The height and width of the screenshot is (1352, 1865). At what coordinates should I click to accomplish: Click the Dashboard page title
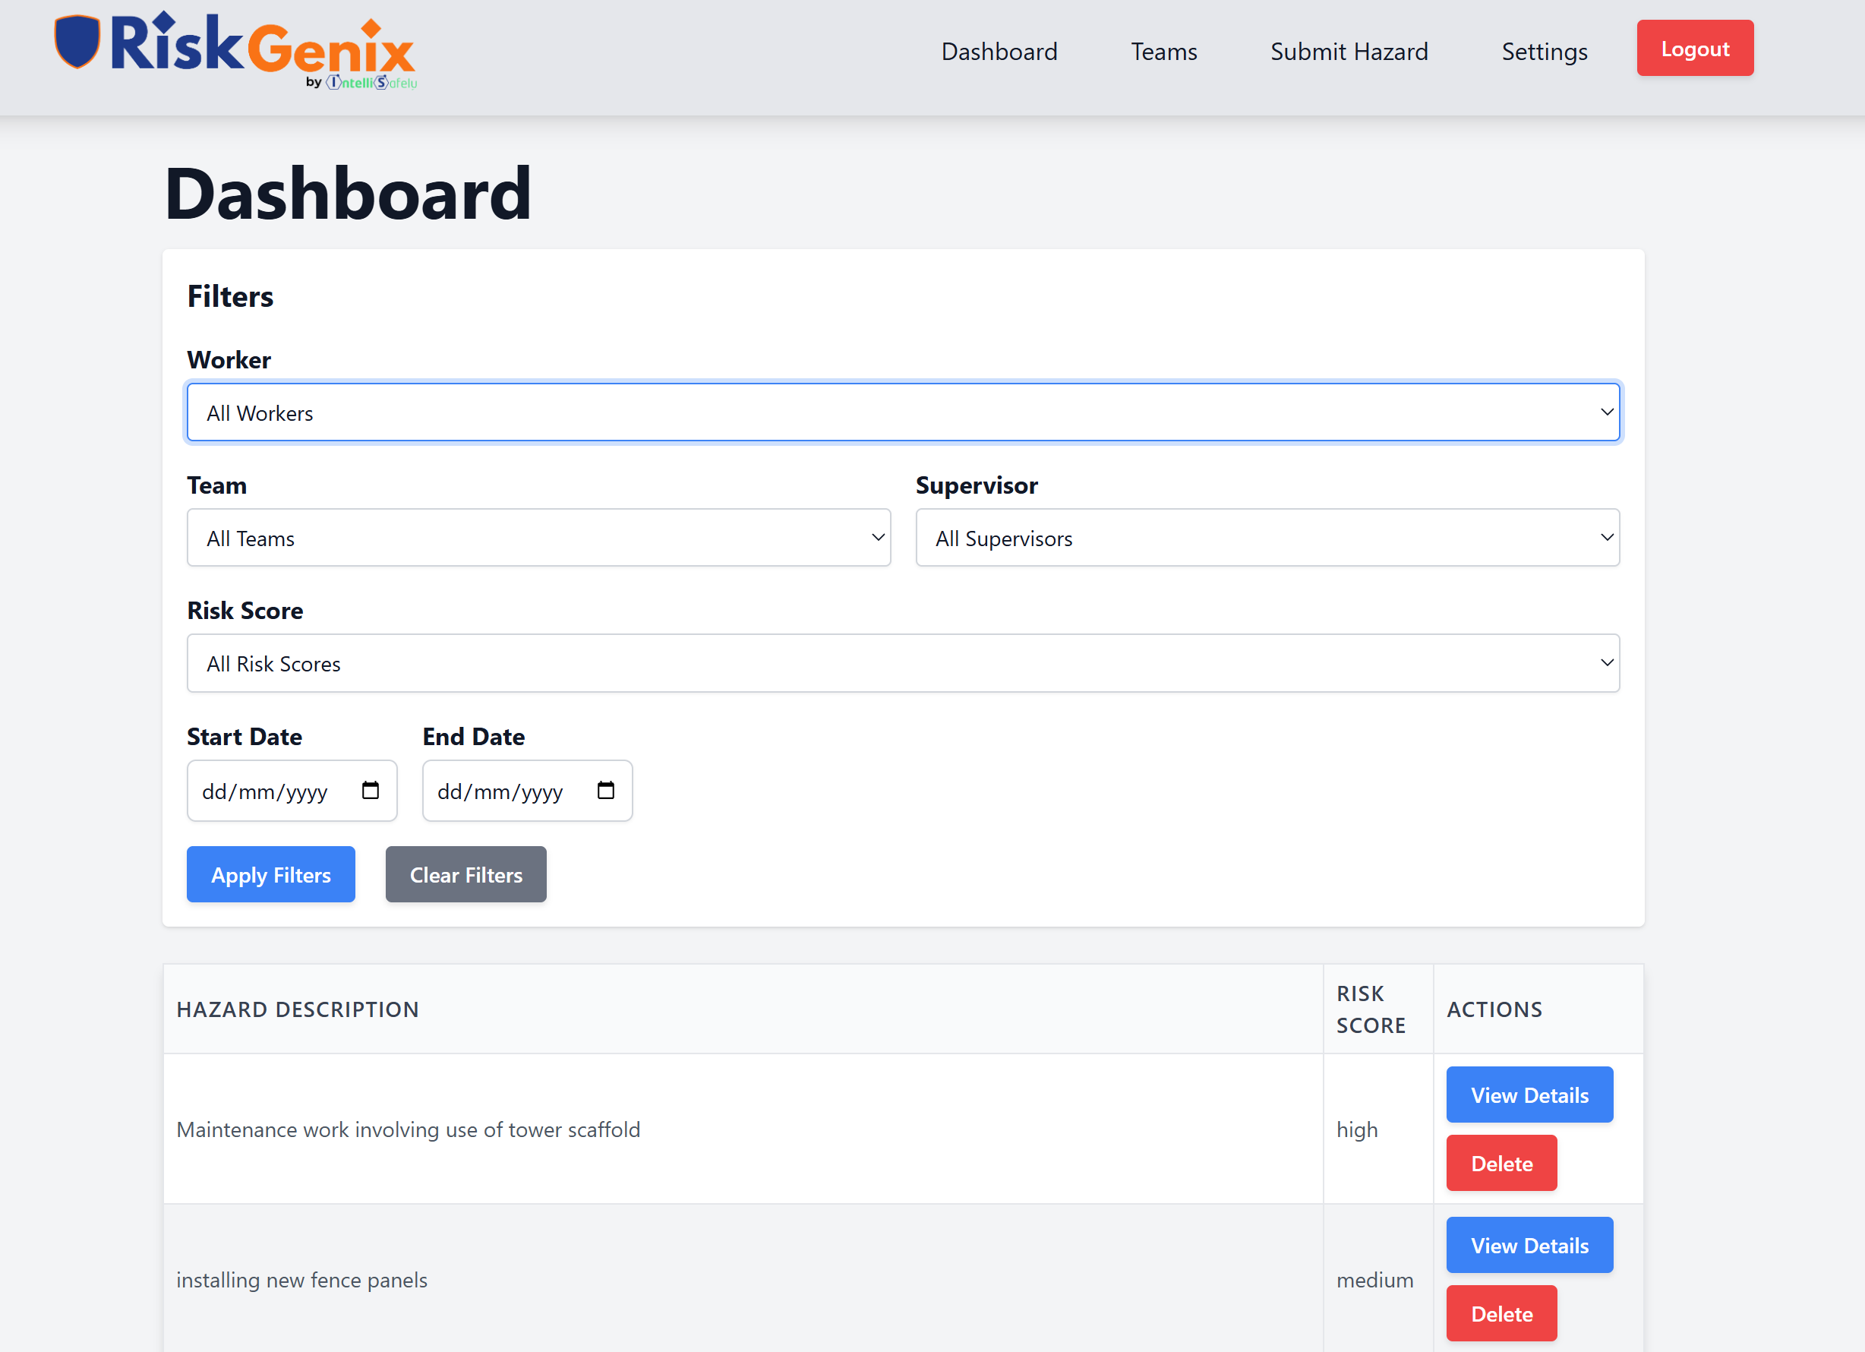click(x=348, y=193)
